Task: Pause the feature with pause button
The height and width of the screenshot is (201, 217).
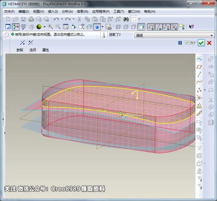Action: click(x=180, y=43)
